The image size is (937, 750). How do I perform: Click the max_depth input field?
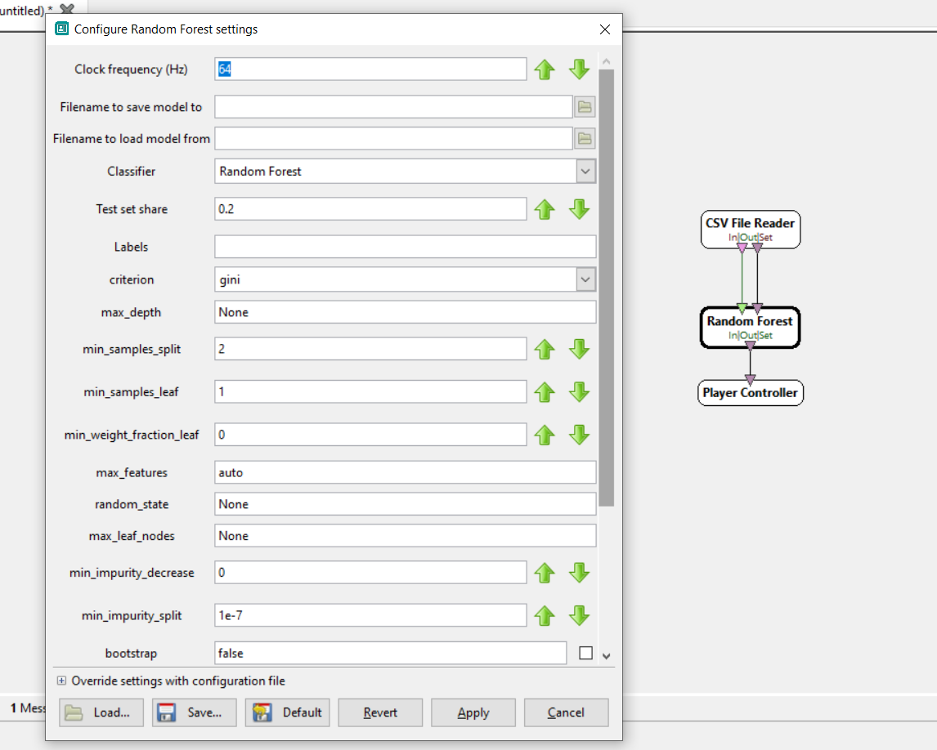coord(405,312)
